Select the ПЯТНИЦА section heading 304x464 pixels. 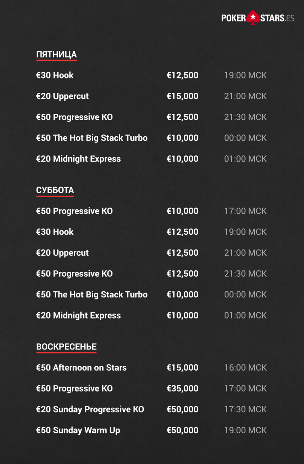point(57,55)
